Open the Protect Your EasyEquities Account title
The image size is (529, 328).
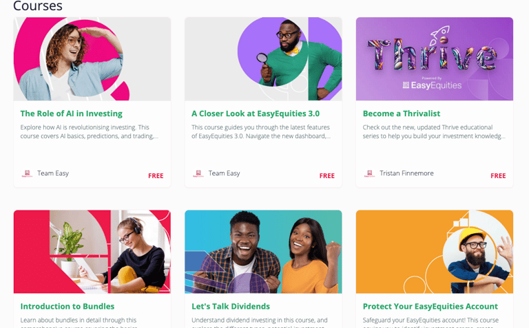click(x=430, y=306)
